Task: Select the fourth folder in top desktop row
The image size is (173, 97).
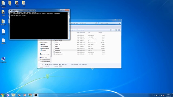Action: (24, 4)
